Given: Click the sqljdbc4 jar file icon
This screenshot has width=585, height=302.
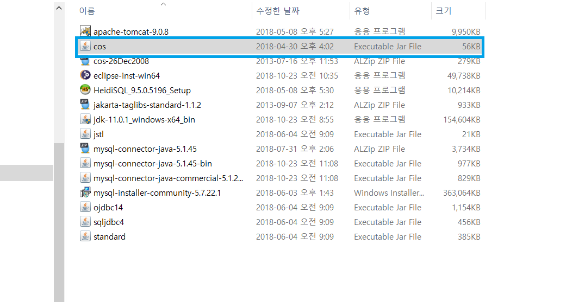Looking at the screenshot, I should (85, 221).
